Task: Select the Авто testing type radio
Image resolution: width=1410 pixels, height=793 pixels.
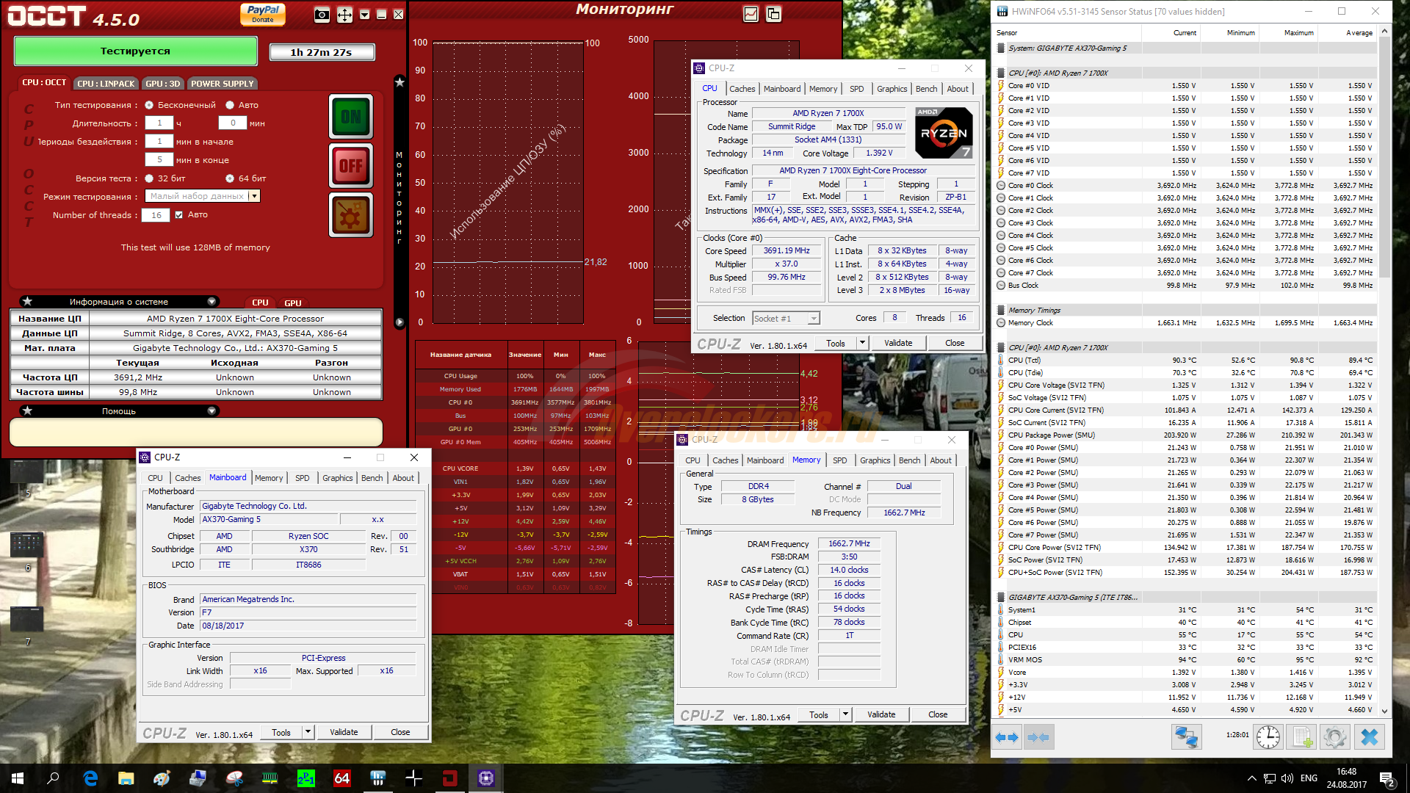Action: click(x=230, y=105)
